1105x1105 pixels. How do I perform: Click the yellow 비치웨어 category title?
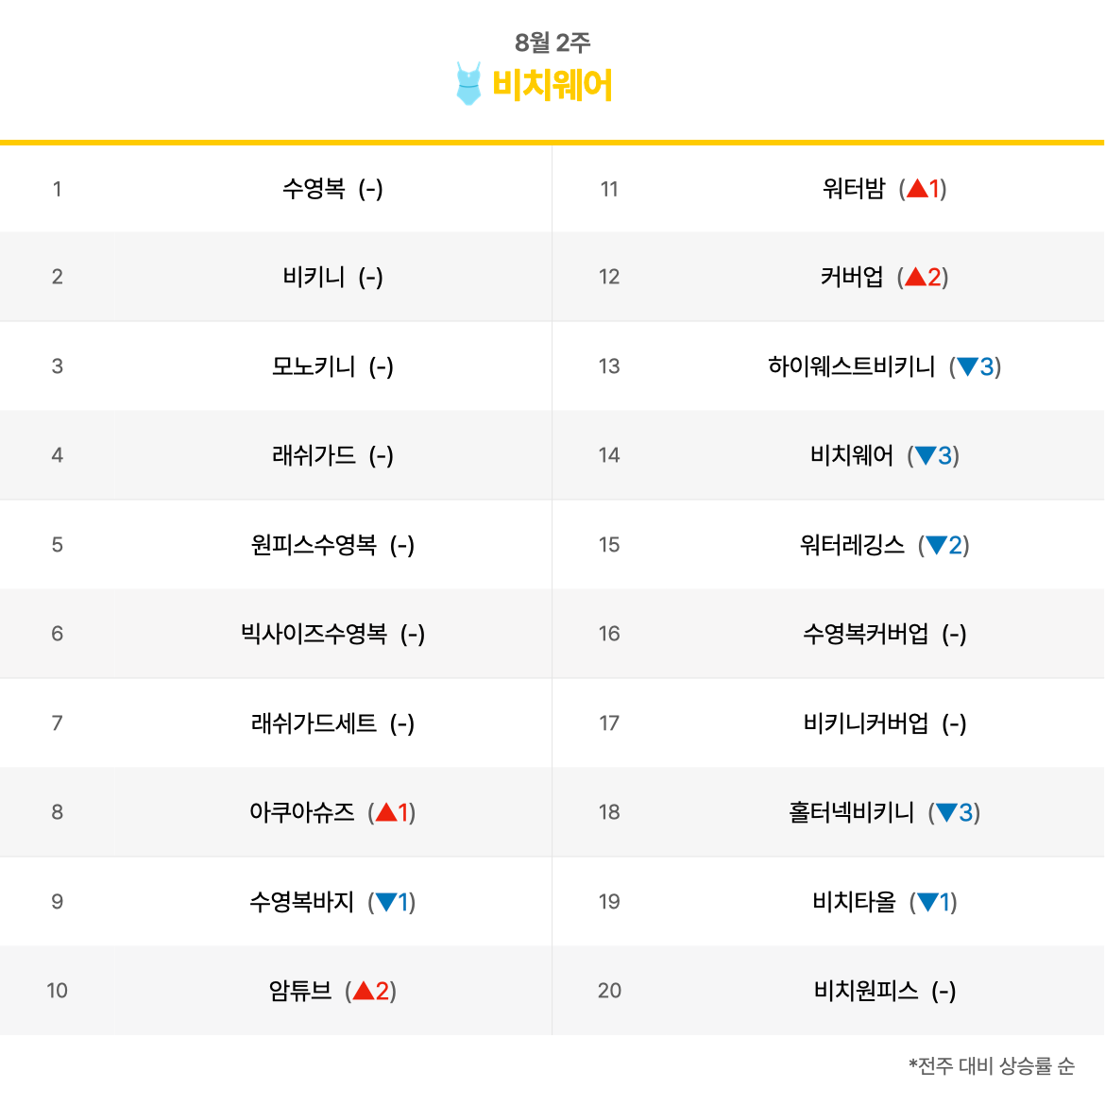coord(552,85)
